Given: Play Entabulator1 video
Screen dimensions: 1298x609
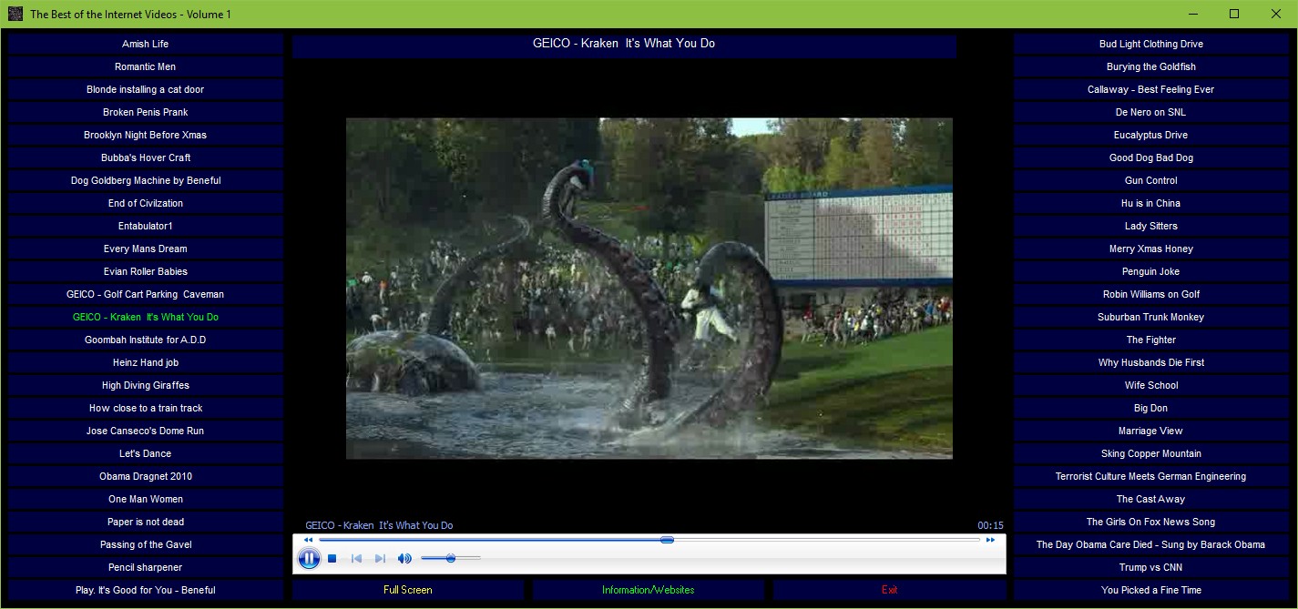Looking at the screenshot, I should click(146, 226).
